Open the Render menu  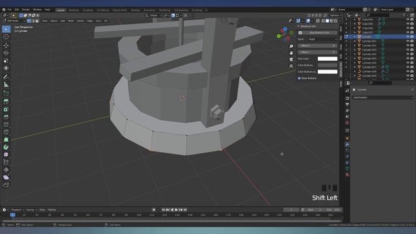point(26,10)
